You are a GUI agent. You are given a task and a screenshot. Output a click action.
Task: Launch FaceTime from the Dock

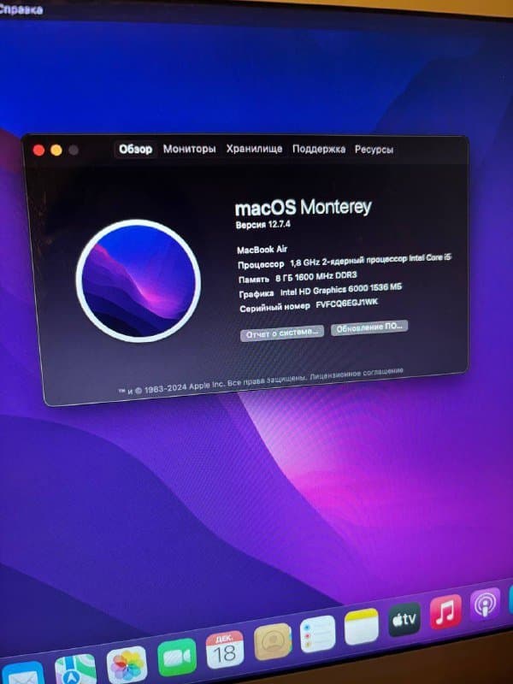pos(177,657)
